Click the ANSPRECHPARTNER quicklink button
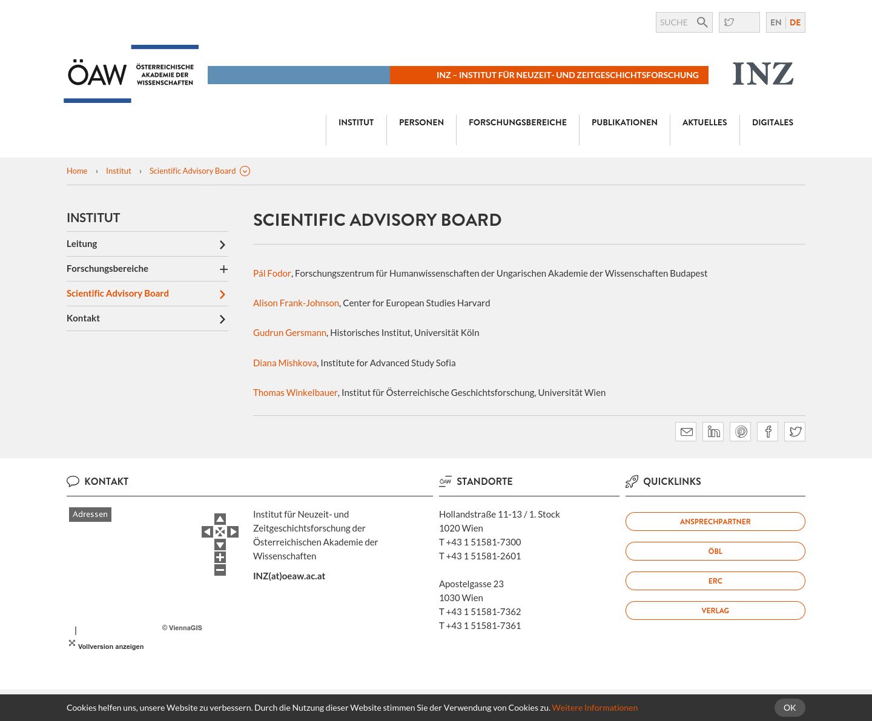The width and height of the screenshot is (872, 721). tap(715, 521)
